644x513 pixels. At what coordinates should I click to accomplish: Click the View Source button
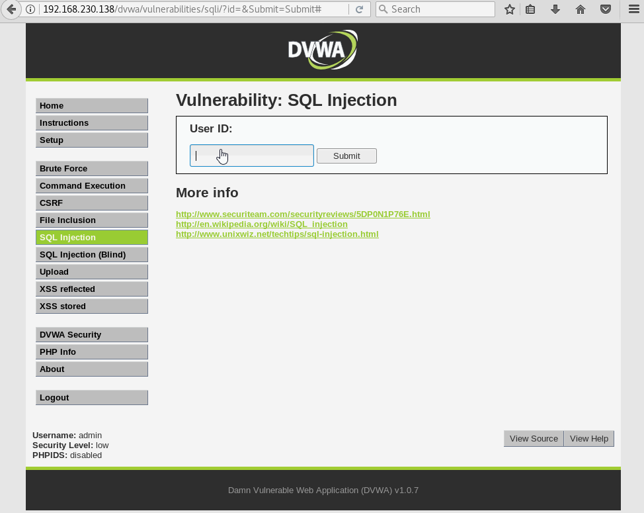tap(534, 439)
